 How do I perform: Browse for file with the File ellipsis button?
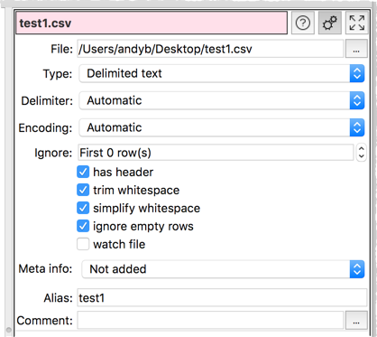356,49
